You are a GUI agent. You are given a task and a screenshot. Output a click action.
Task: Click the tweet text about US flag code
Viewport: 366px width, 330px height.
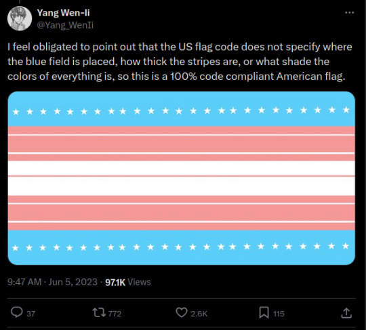point(180,62)
